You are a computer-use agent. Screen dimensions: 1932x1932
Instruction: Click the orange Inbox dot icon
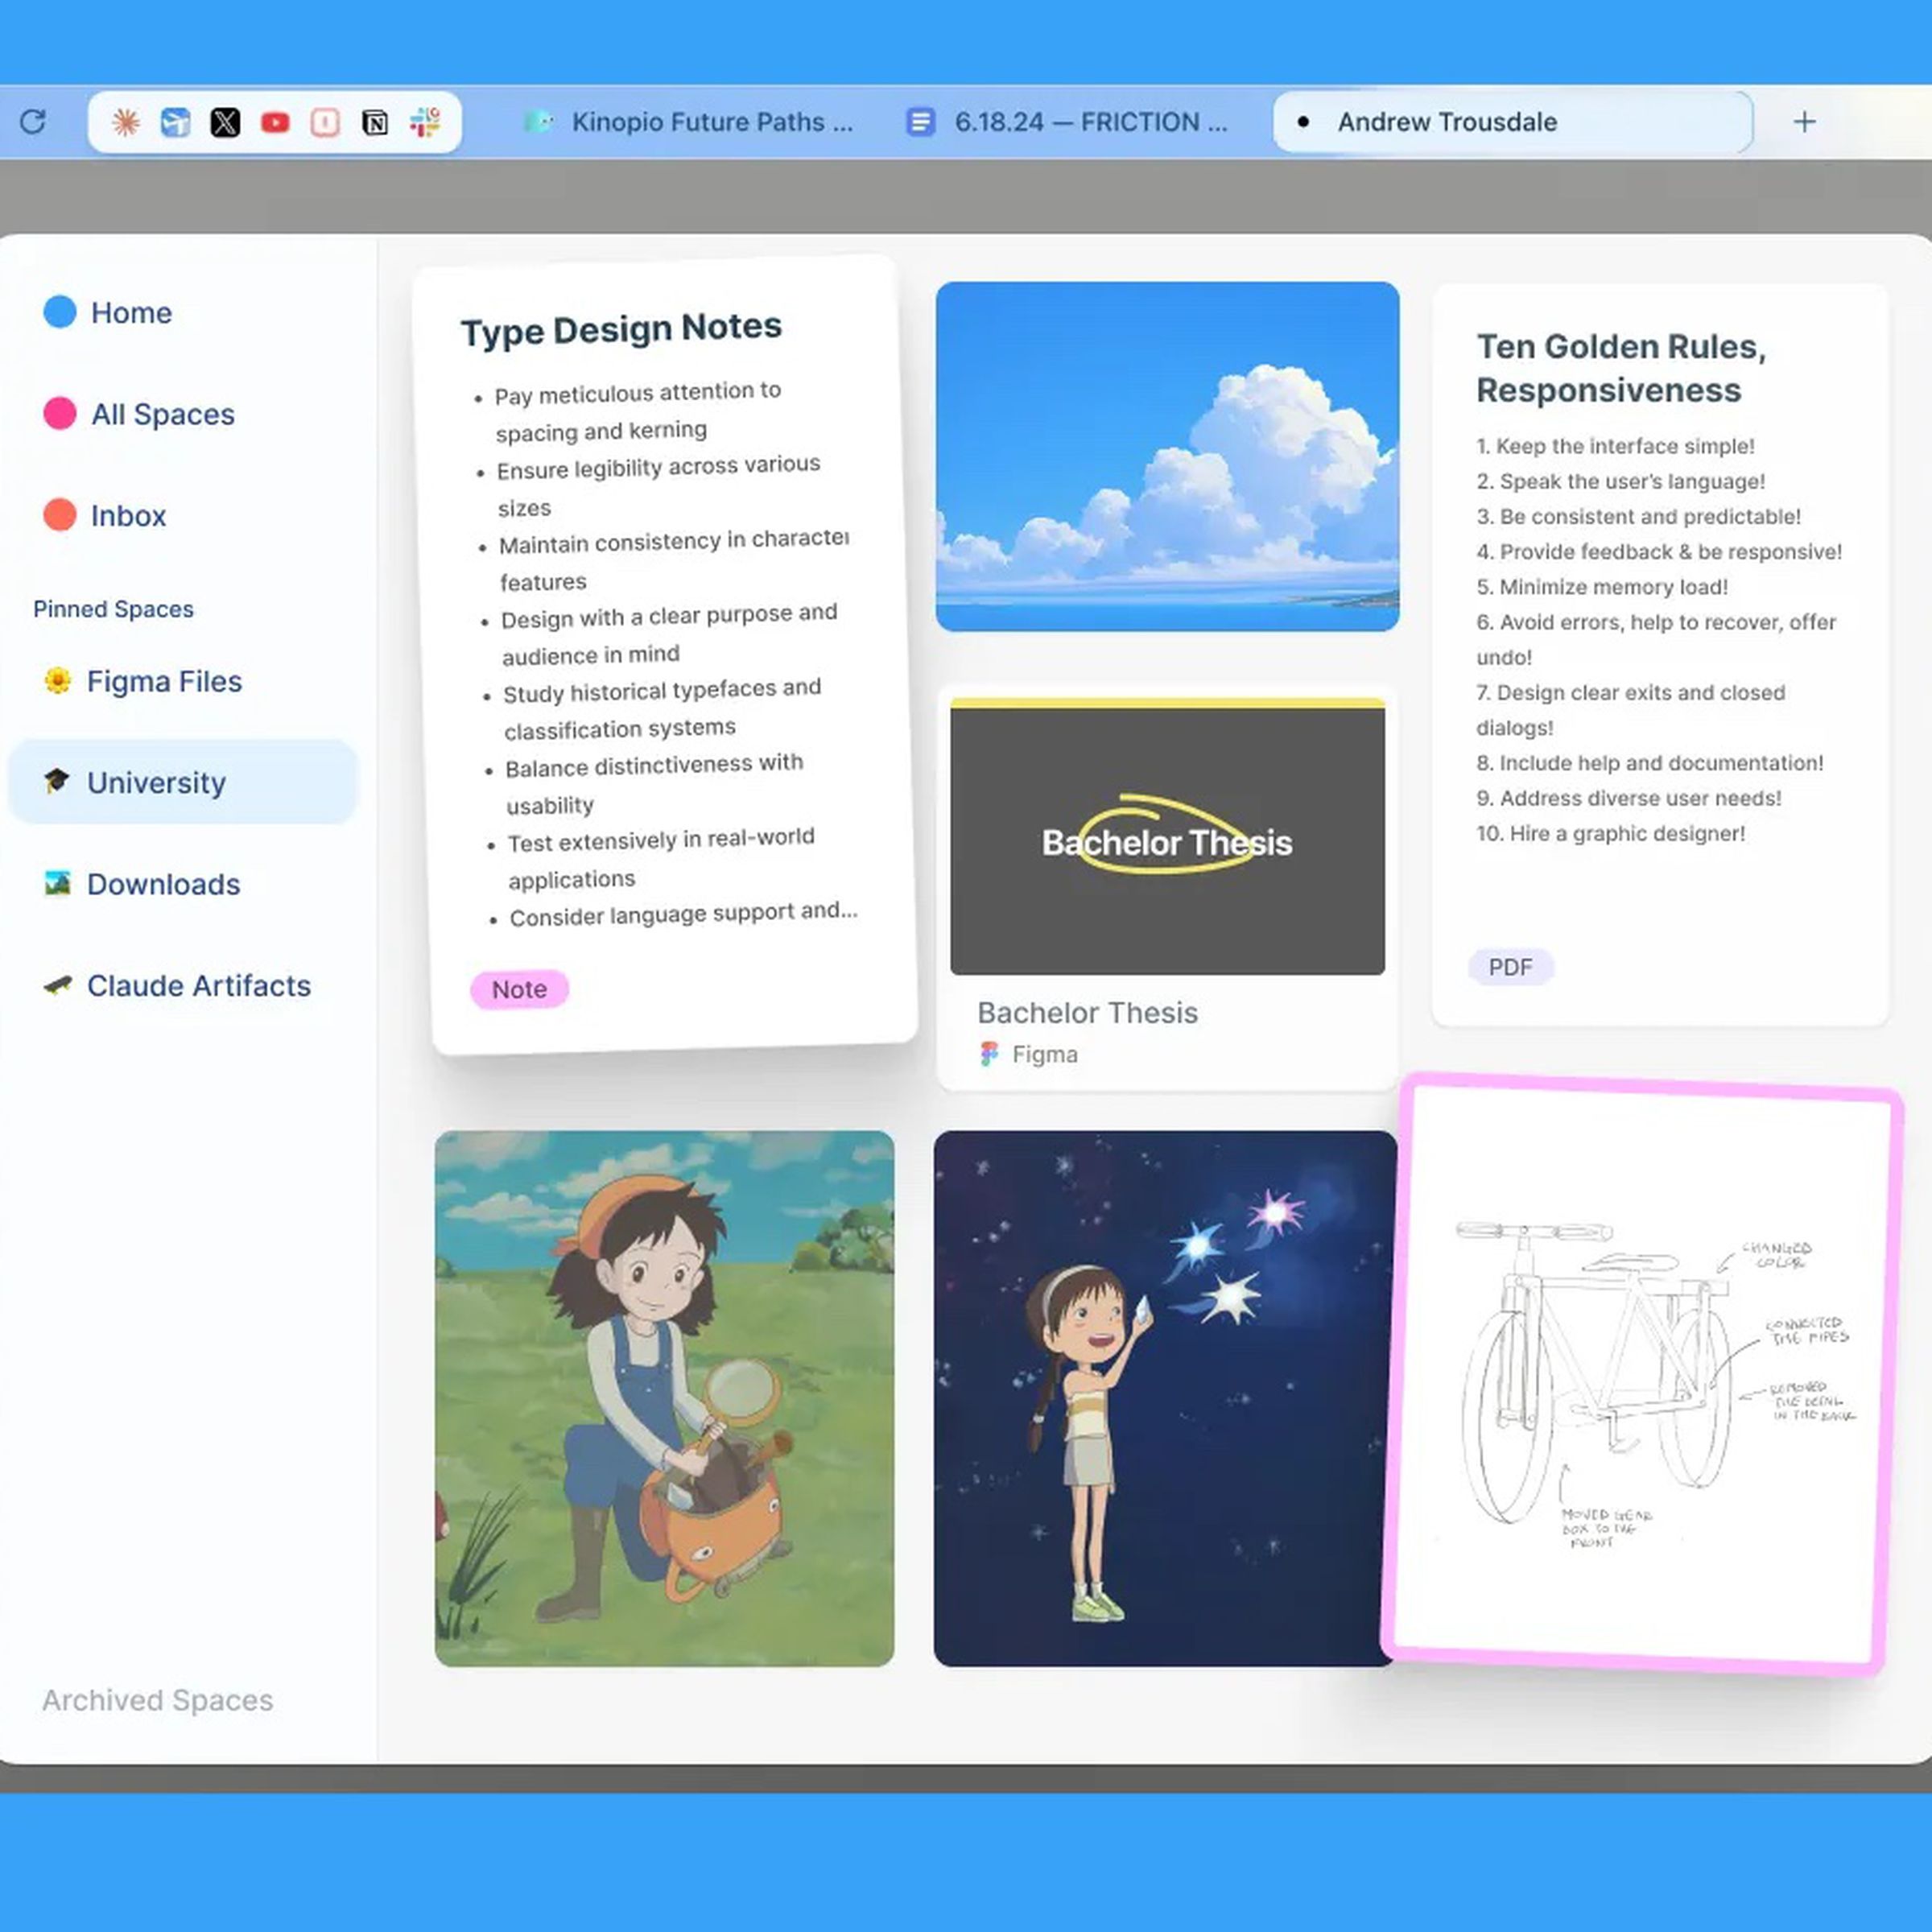[60, 514]
